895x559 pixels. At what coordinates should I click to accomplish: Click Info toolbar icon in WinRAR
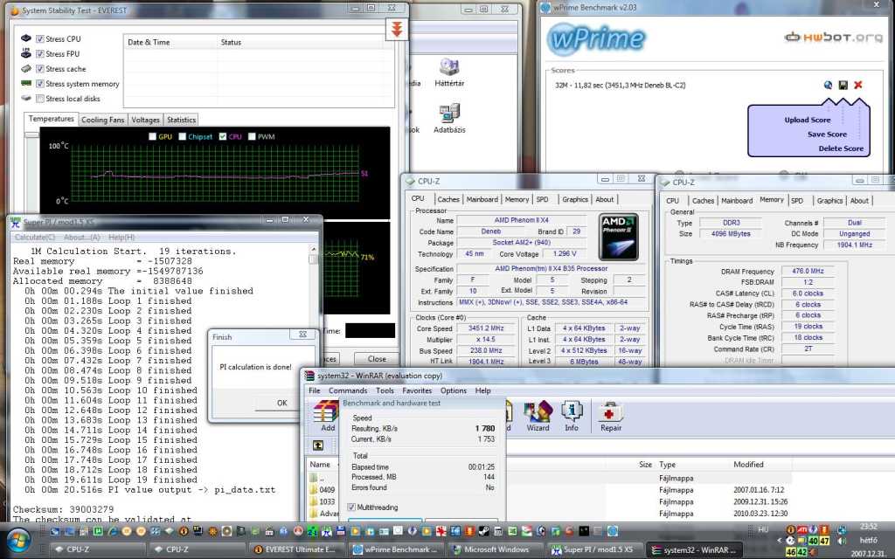click(x=572, y=417)
